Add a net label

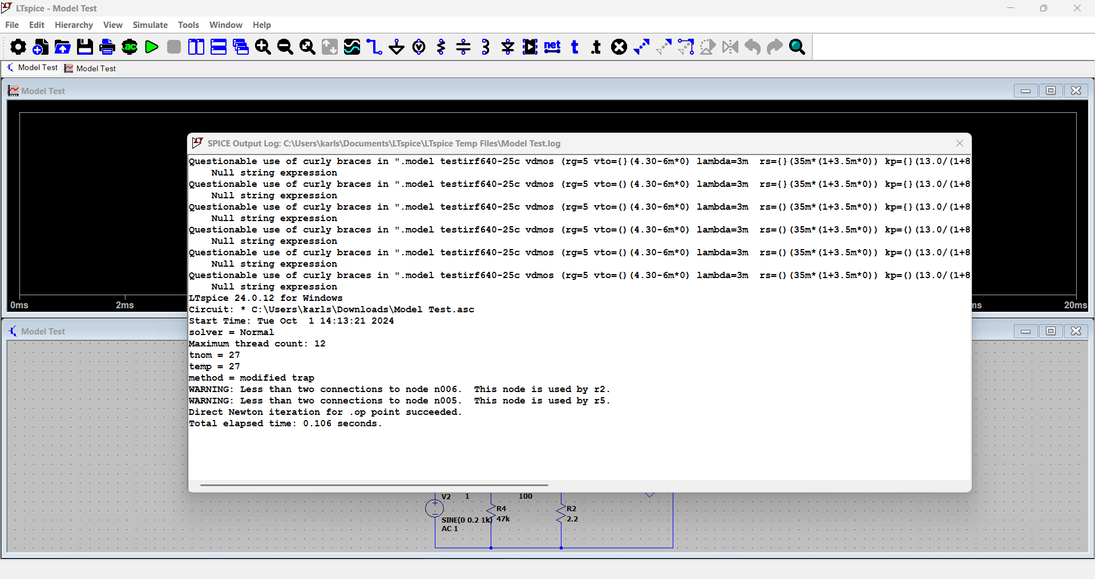coord(552,47)
